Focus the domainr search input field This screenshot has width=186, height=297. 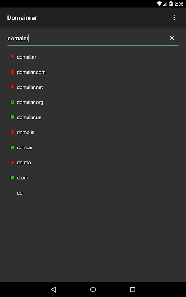[x=87, y=39]
